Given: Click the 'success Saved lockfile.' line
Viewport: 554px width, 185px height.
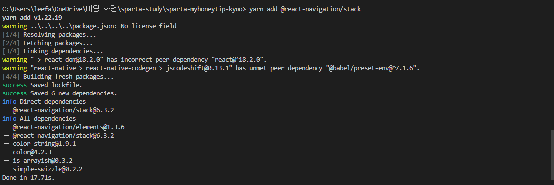Looking at the screenshot, I should pyautogui.click(x=42, y=85).
